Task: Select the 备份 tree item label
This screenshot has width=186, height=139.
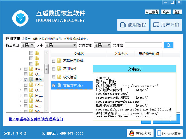Action: coord(38,79)
